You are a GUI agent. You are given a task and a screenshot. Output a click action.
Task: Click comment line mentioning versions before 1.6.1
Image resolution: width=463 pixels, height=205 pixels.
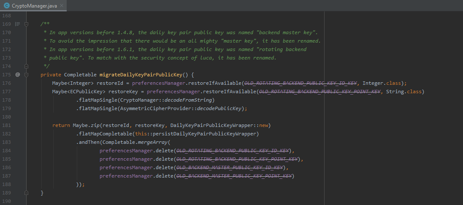175,49
